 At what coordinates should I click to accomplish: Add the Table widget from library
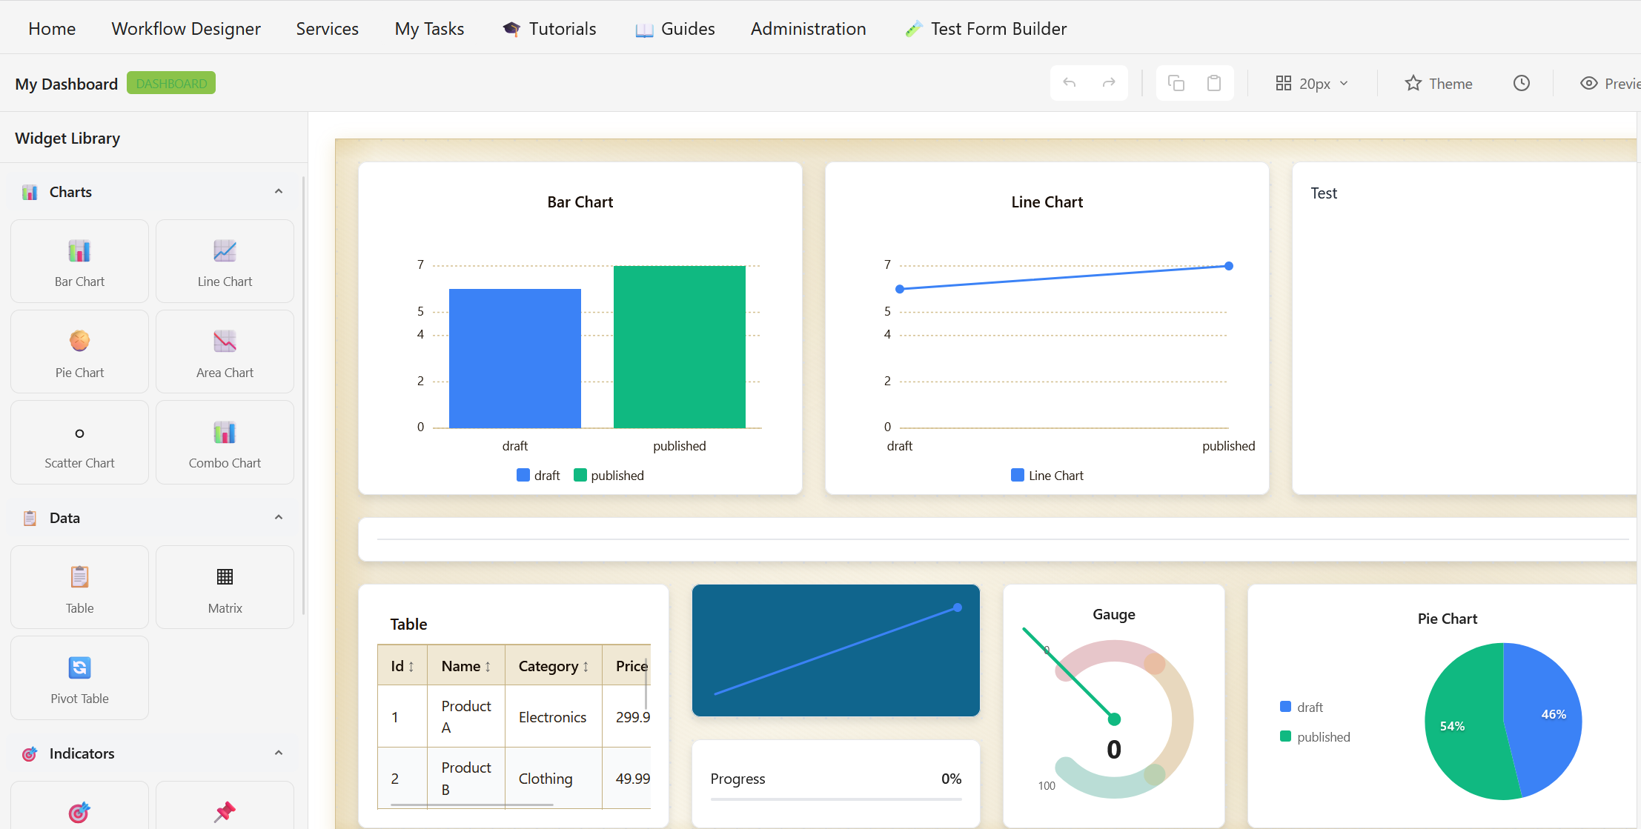point(79,587)
